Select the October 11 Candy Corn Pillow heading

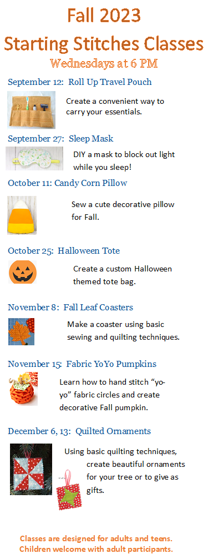68,183
